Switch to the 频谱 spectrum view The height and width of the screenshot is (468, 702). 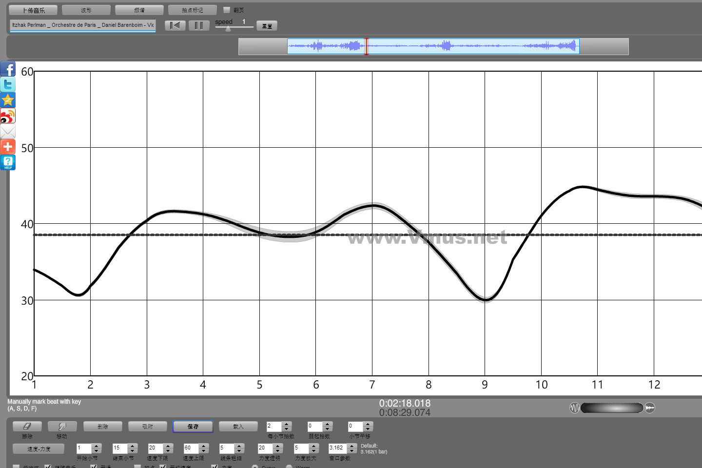click(139, 10)
